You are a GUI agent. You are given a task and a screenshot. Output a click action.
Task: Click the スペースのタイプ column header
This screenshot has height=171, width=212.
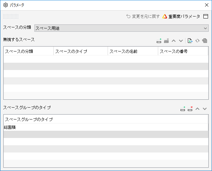[81, 51]
